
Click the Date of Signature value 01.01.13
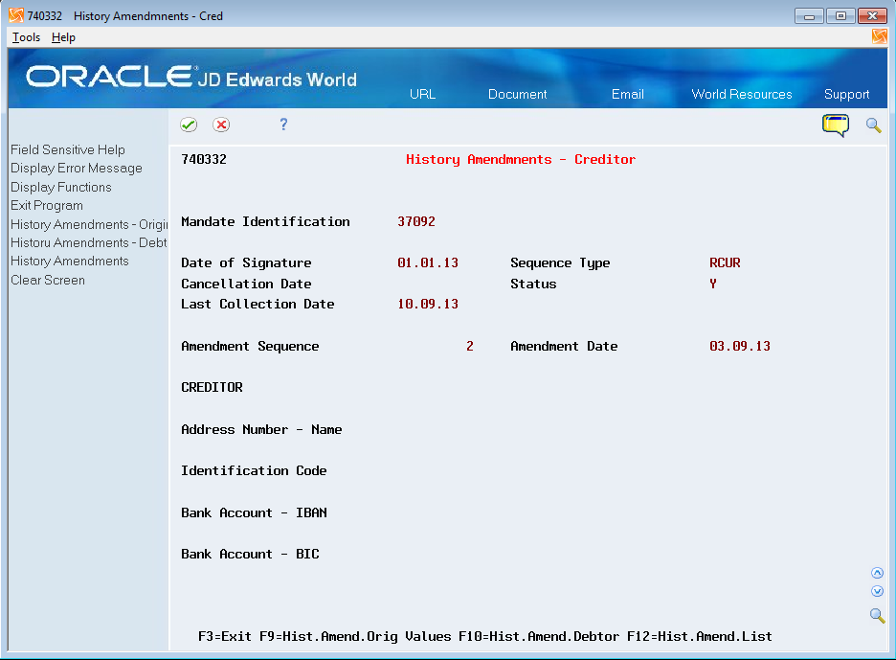pos(428,263)
